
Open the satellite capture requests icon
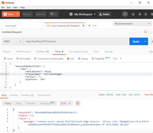[133, 14]
